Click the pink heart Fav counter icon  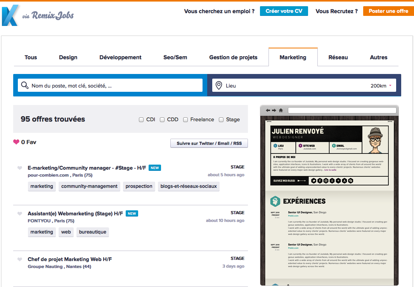click(x=16, y=142)
